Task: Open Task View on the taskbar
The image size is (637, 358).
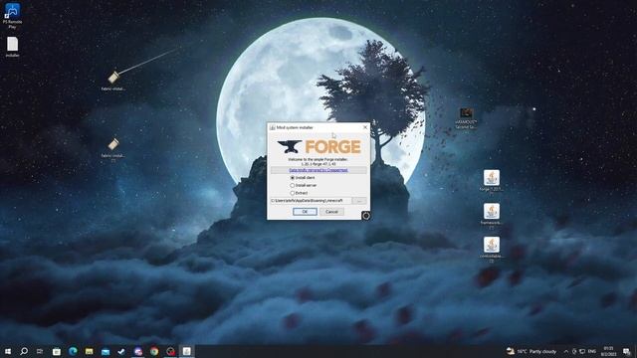Action: coord(40,351)
